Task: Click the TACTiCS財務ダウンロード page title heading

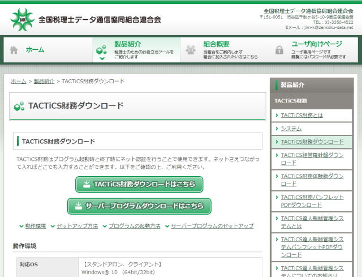Action: point(76,106)
